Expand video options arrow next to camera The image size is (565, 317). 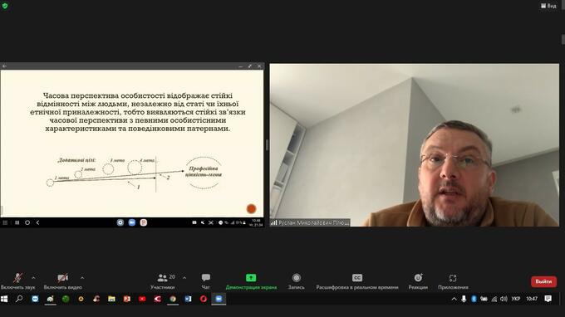tap(82, 278)
